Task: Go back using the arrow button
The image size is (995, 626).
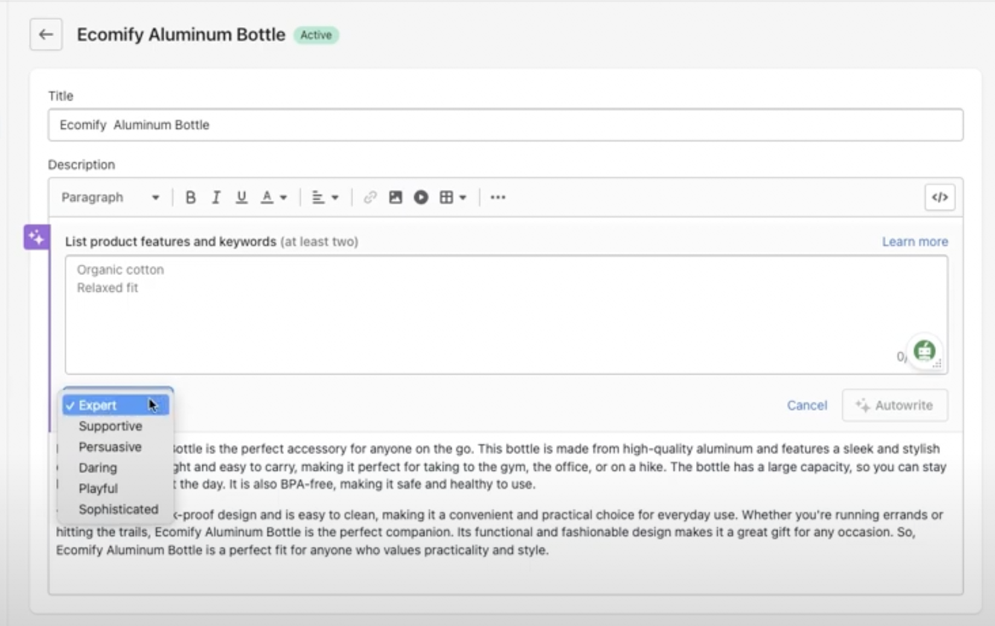Action: [46, 34]
